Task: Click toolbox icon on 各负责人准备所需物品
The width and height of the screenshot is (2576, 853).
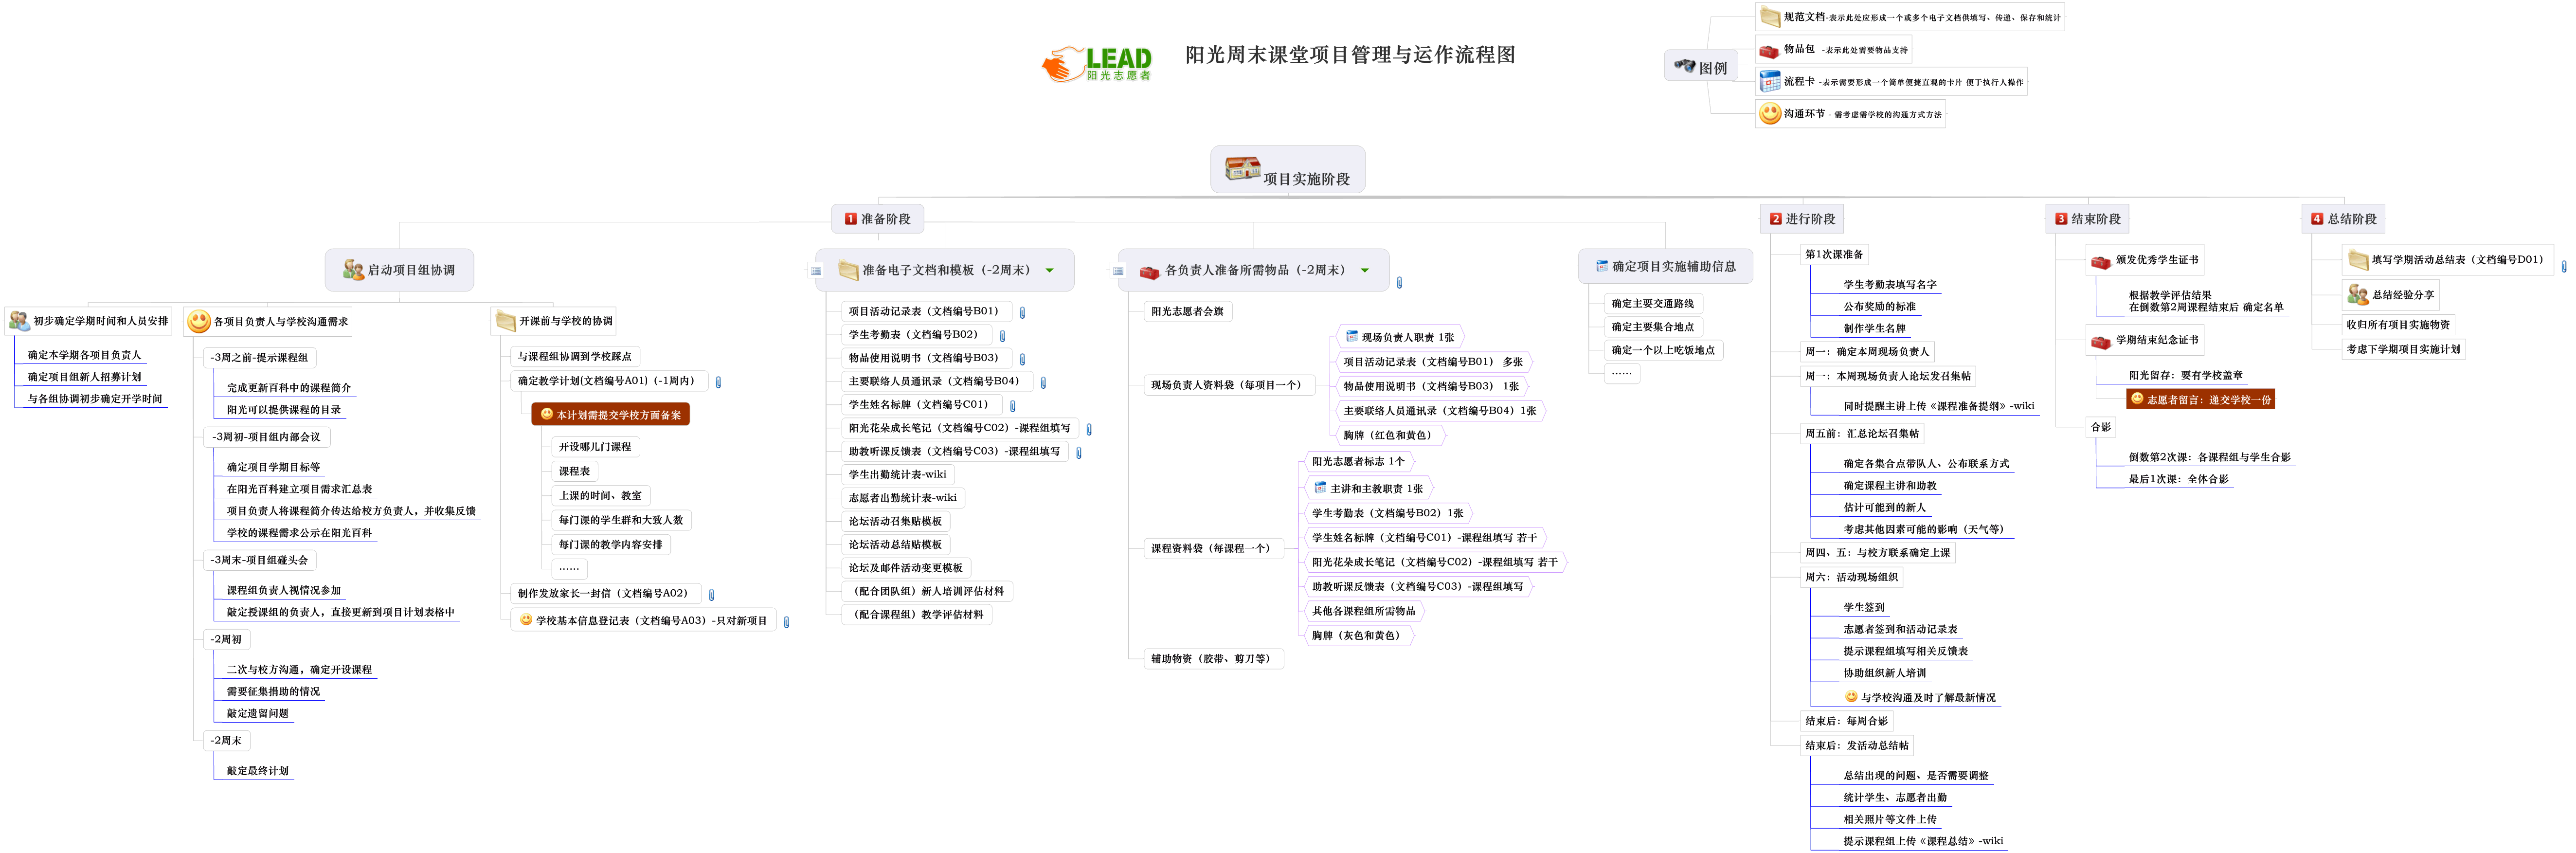Action: 1150,271
